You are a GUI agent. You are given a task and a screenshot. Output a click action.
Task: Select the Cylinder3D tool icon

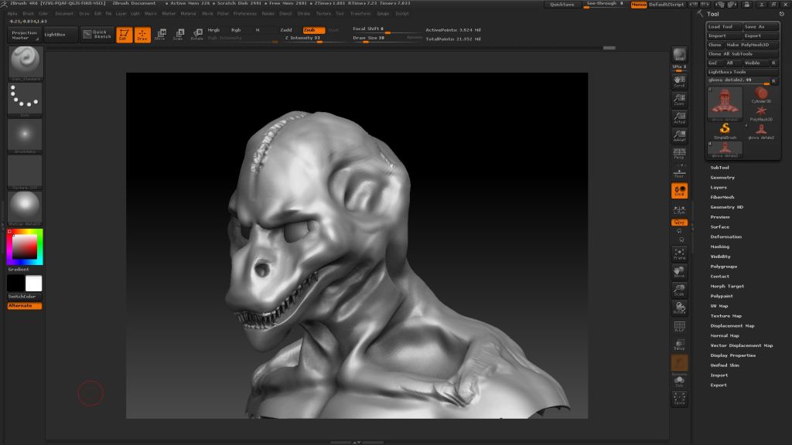(x=761, y=94)
